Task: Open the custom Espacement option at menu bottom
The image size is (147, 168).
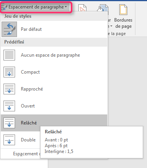Action: (27, 154)
